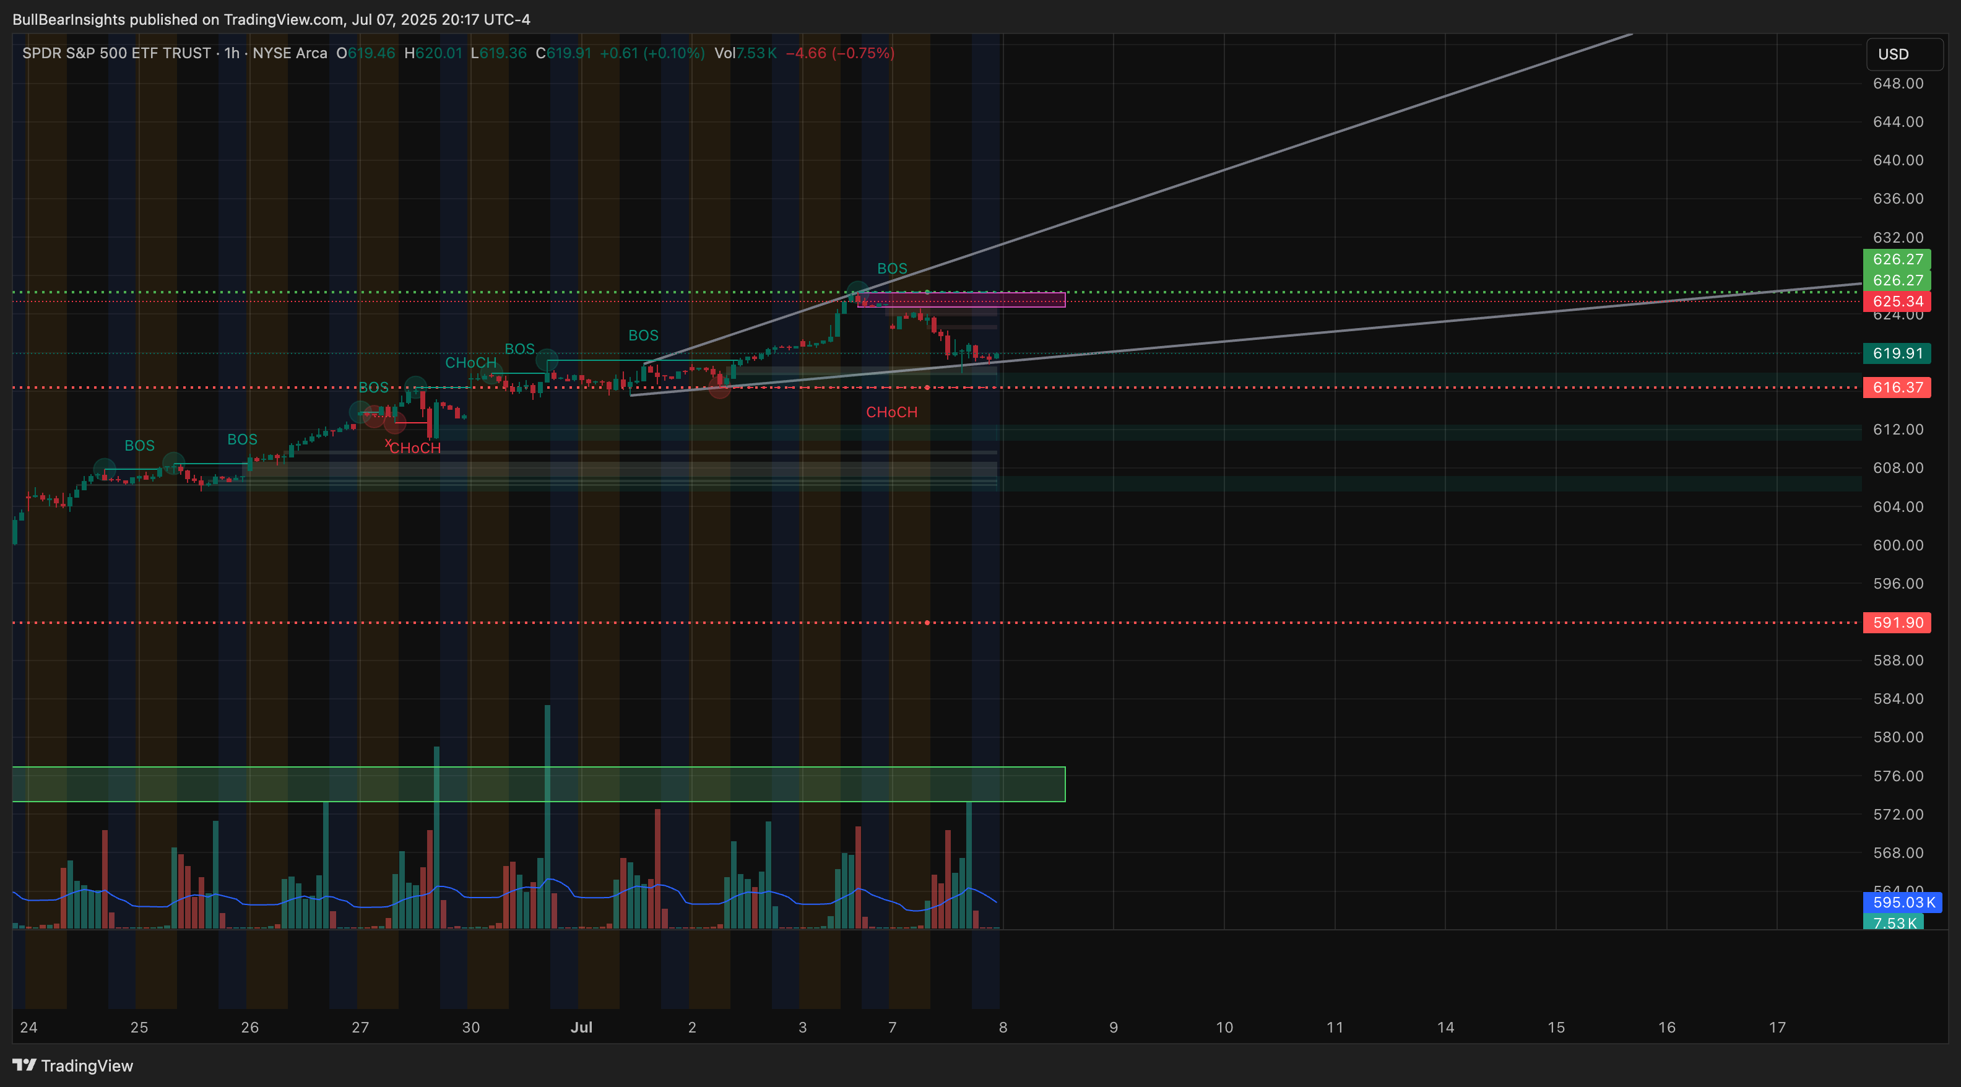Screen dimensions: 1961x1087
Task: Select the red 625.34 price label
Action: click(x=1896, y=301)
